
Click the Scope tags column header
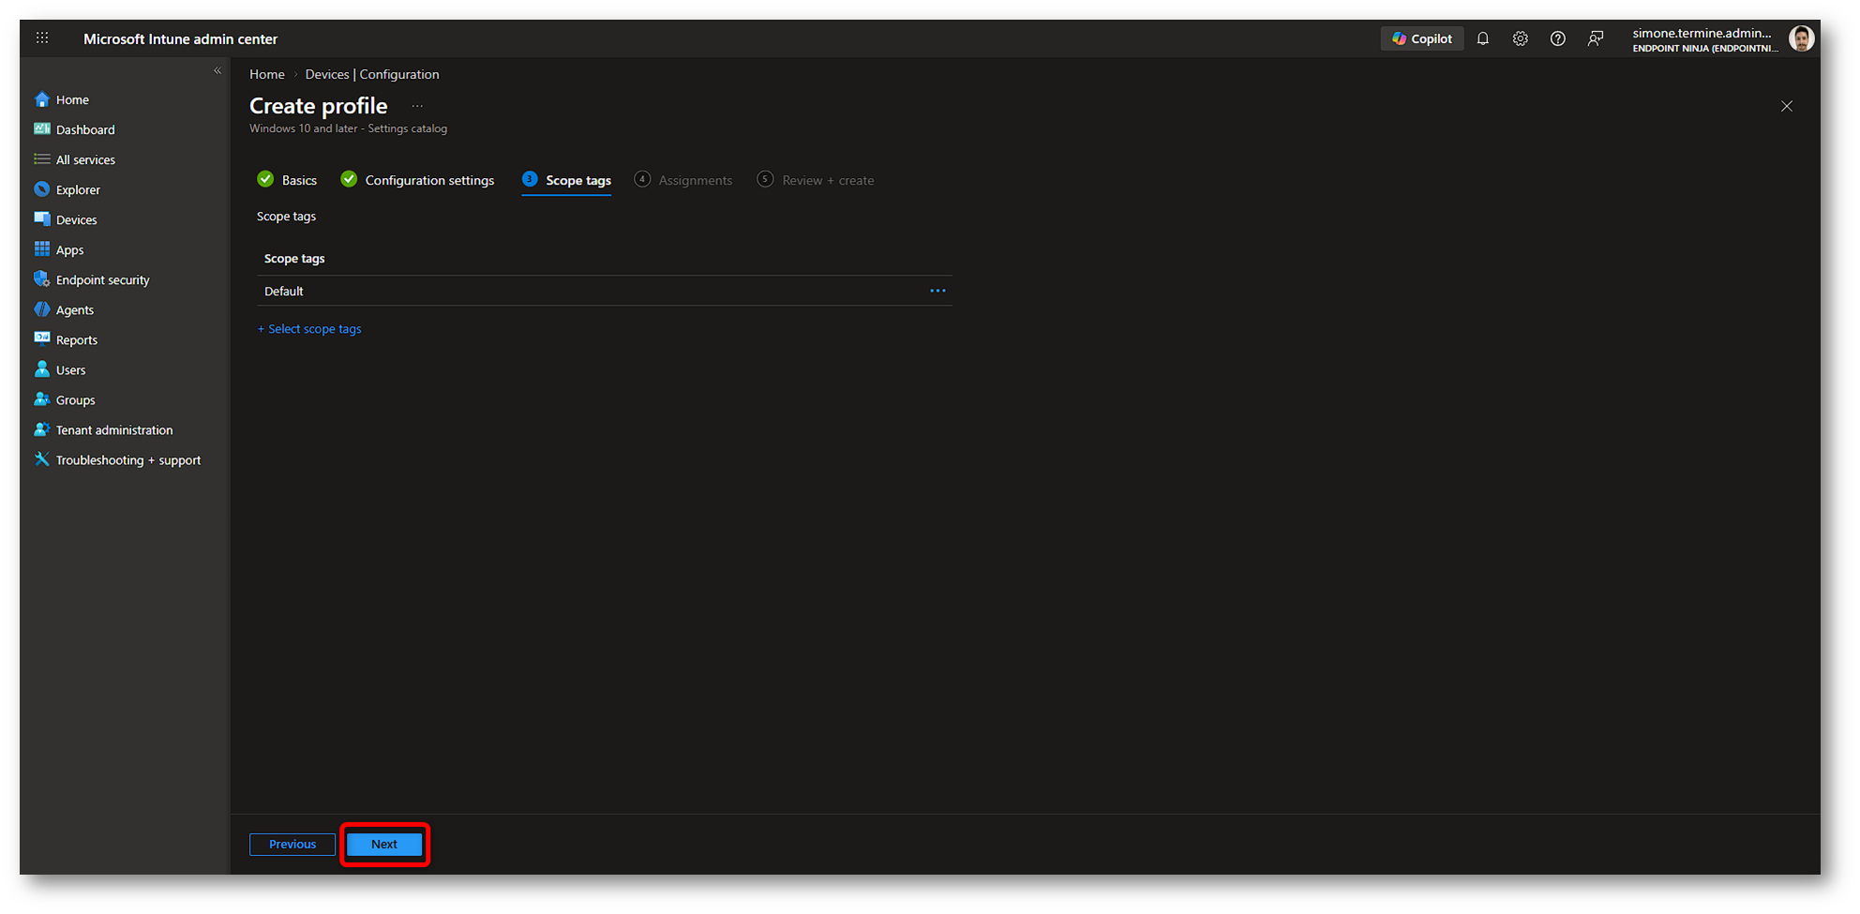click(294, 259)
